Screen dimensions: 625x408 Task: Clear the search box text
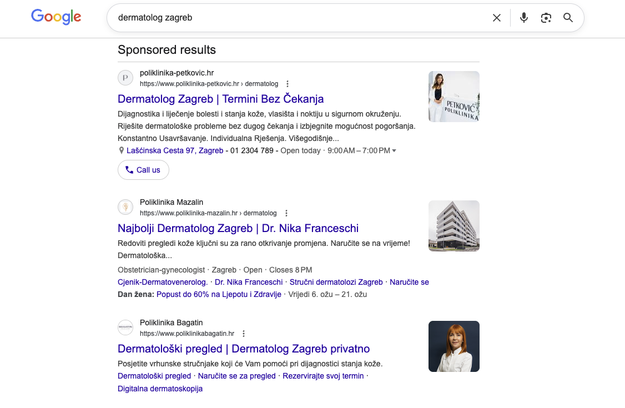coord(497,18)
